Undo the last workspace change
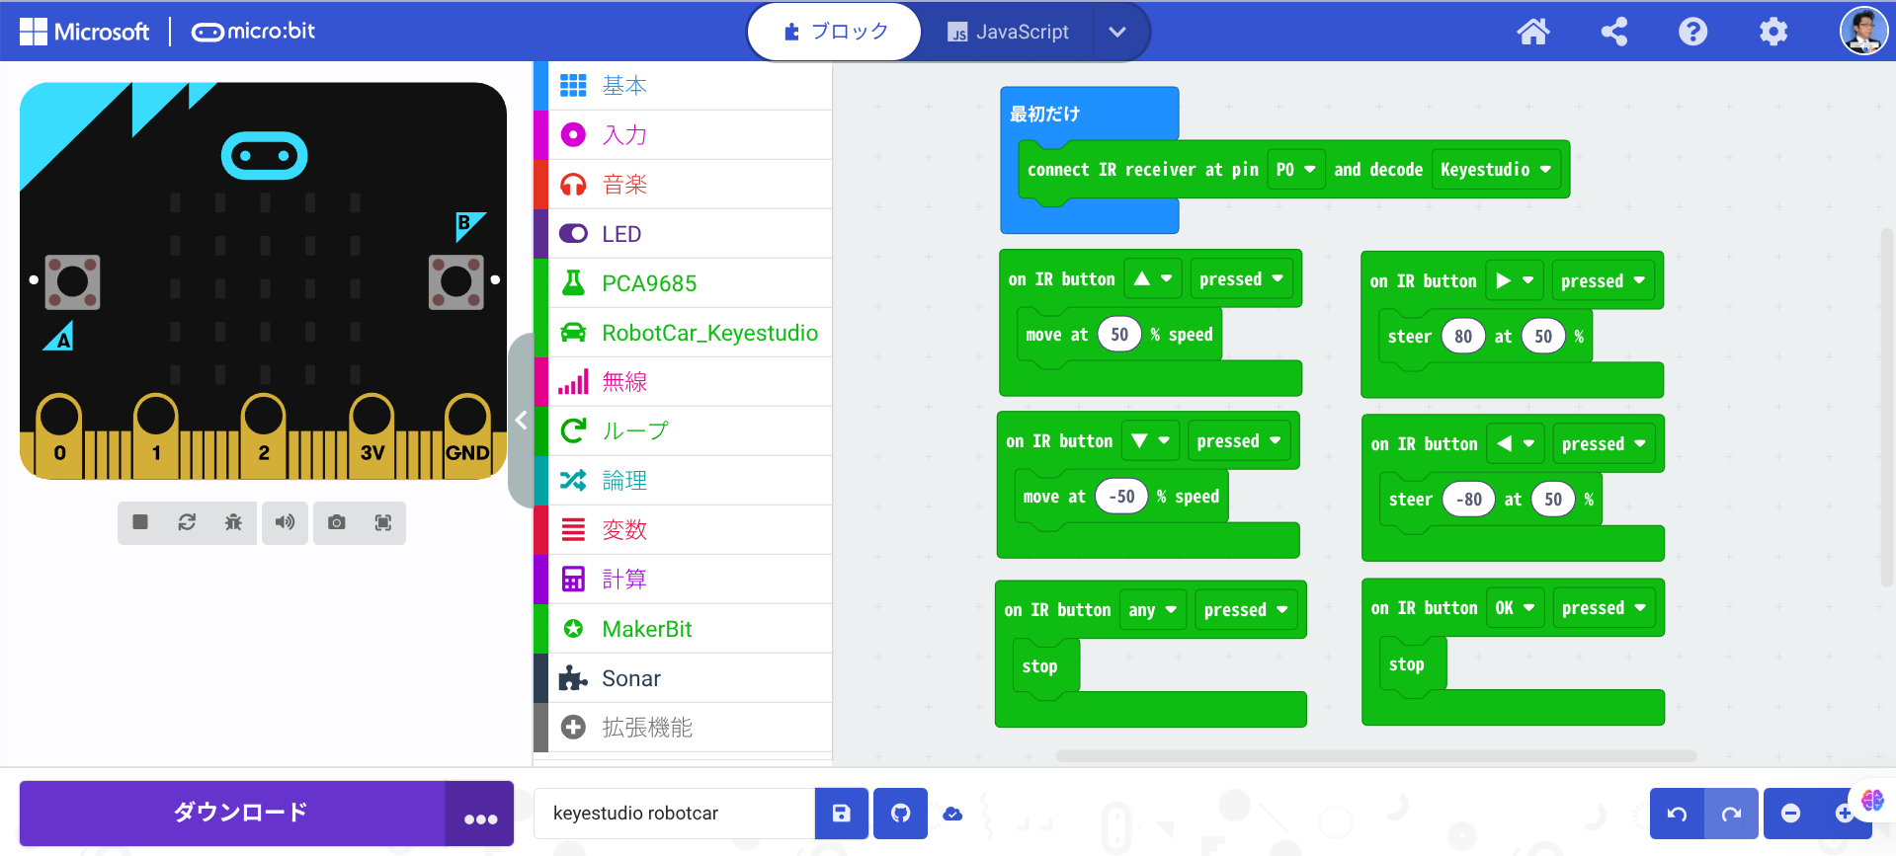This screenshot has height=856, width=1896. tap(1677, 814)
